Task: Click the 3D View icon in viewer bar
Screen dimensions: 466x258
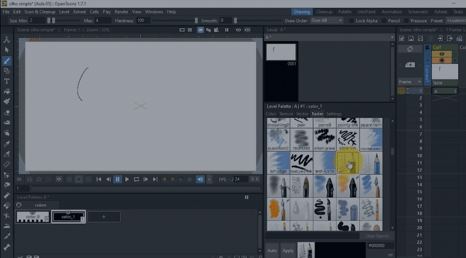Action: pos(208,30)
